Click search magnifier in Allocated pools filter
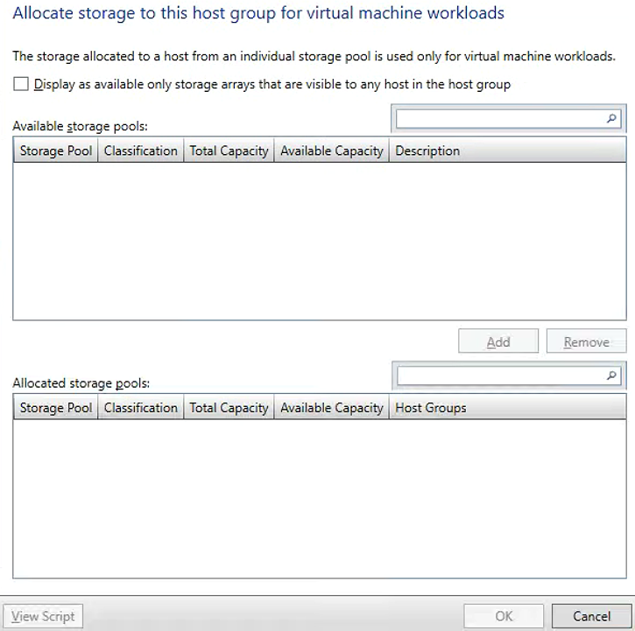The width and height of the screenshot is (635, 631). point(612,375)
